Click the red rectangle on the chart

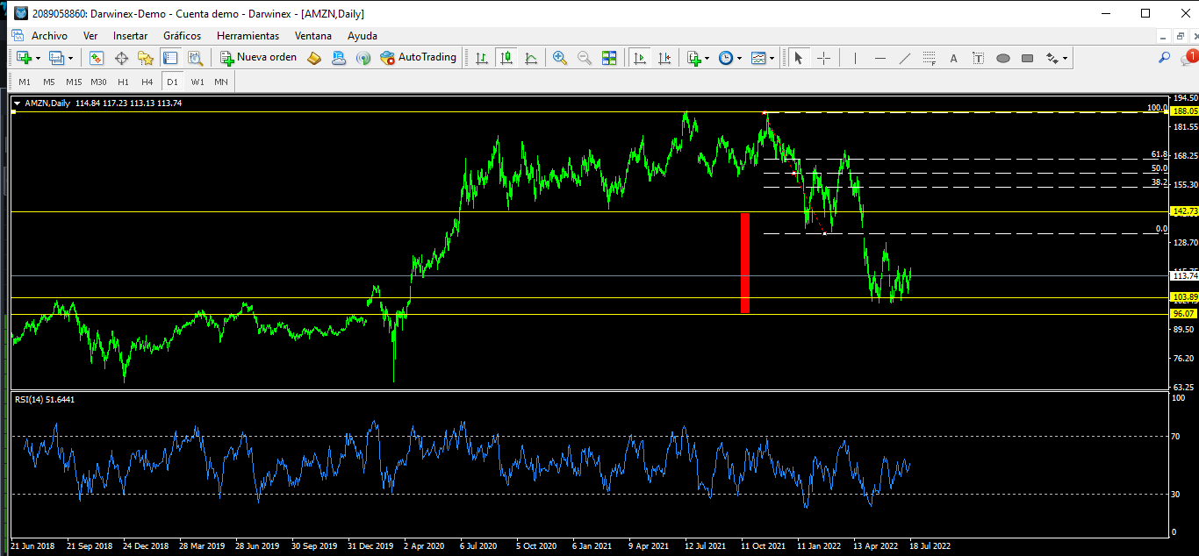[745, 263]
